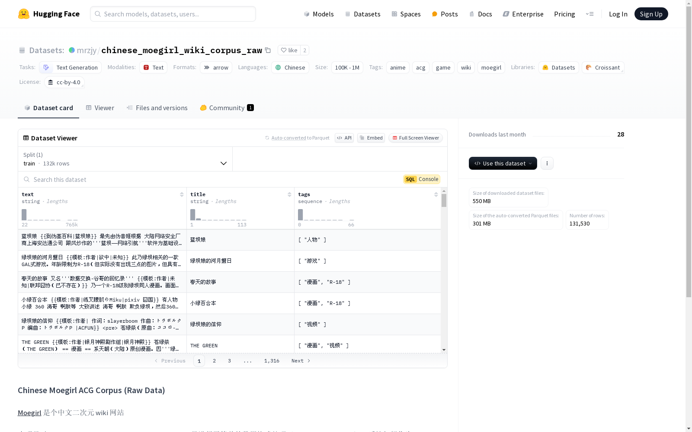Click the datasets stack icon beside Datasets label
This screenshot has width=692, height=432.
click(x=22, y=50)
